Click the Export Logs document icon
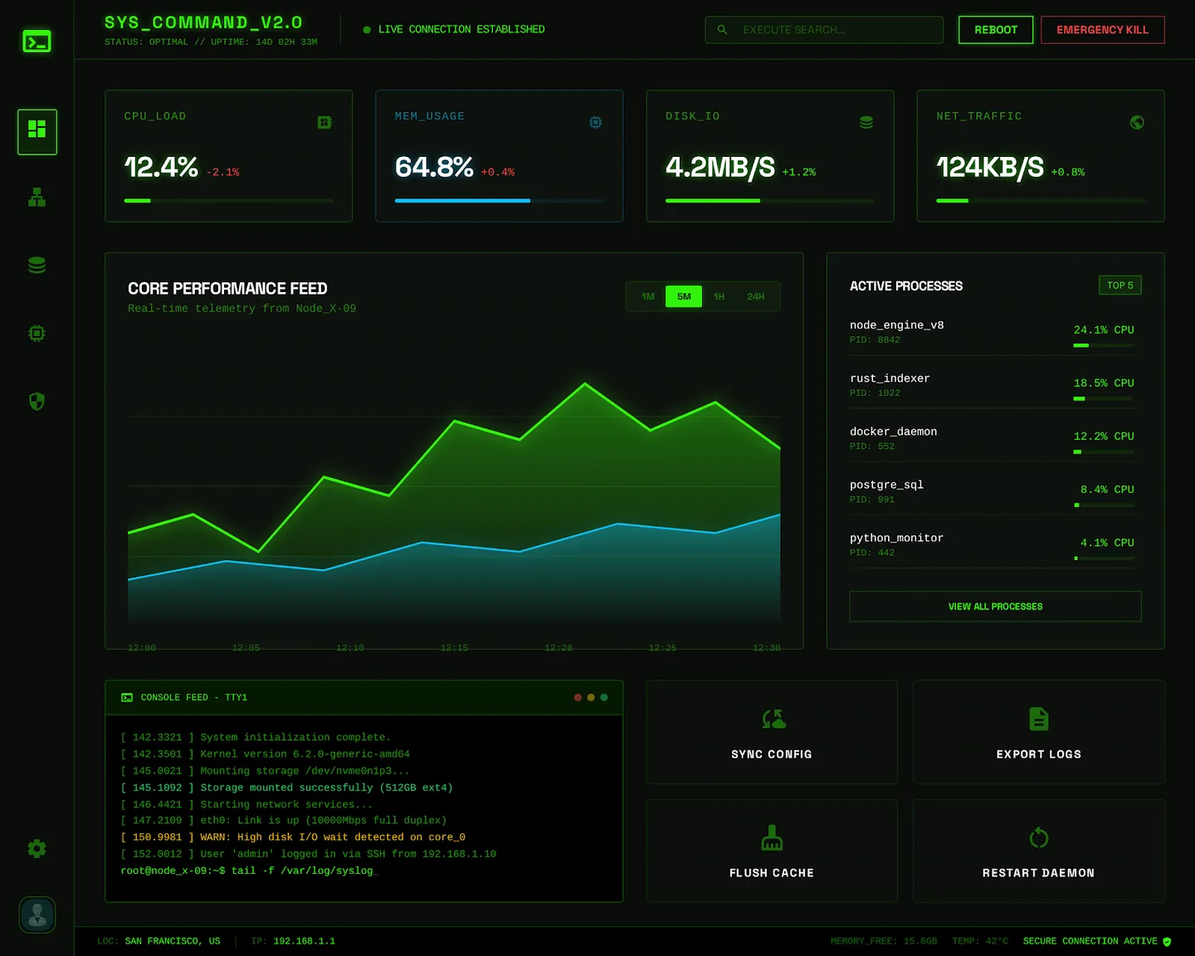 point(1039,719)
